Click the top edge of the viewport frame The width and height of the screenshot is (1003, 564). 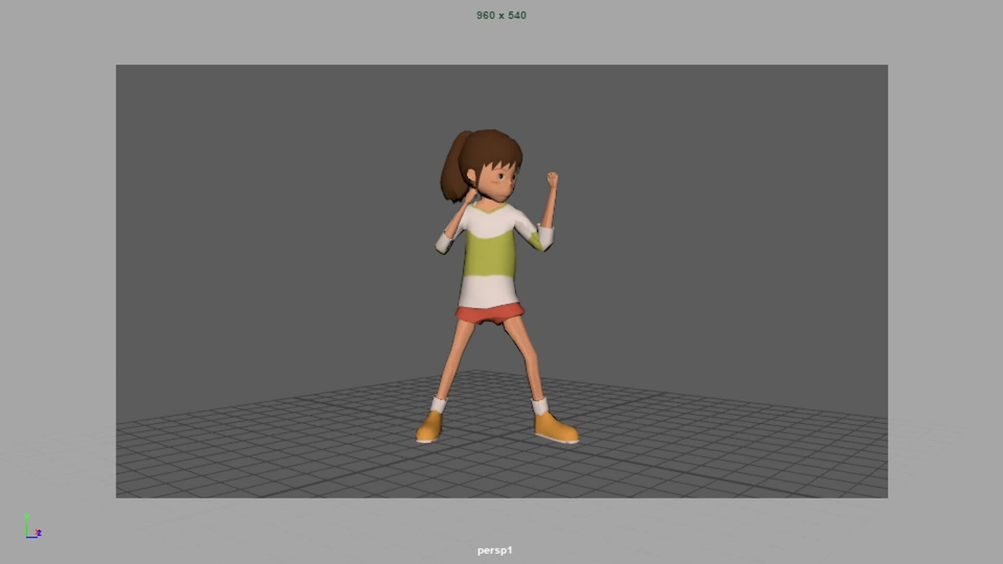pos(501,65)
